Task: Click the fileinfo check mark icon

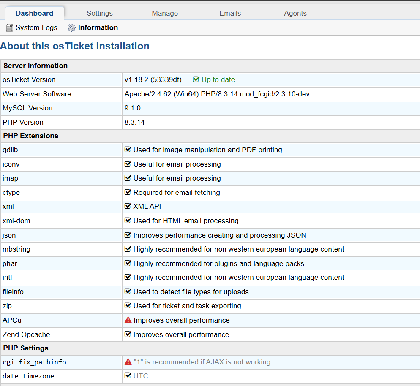Action: [x=128, y=292]
